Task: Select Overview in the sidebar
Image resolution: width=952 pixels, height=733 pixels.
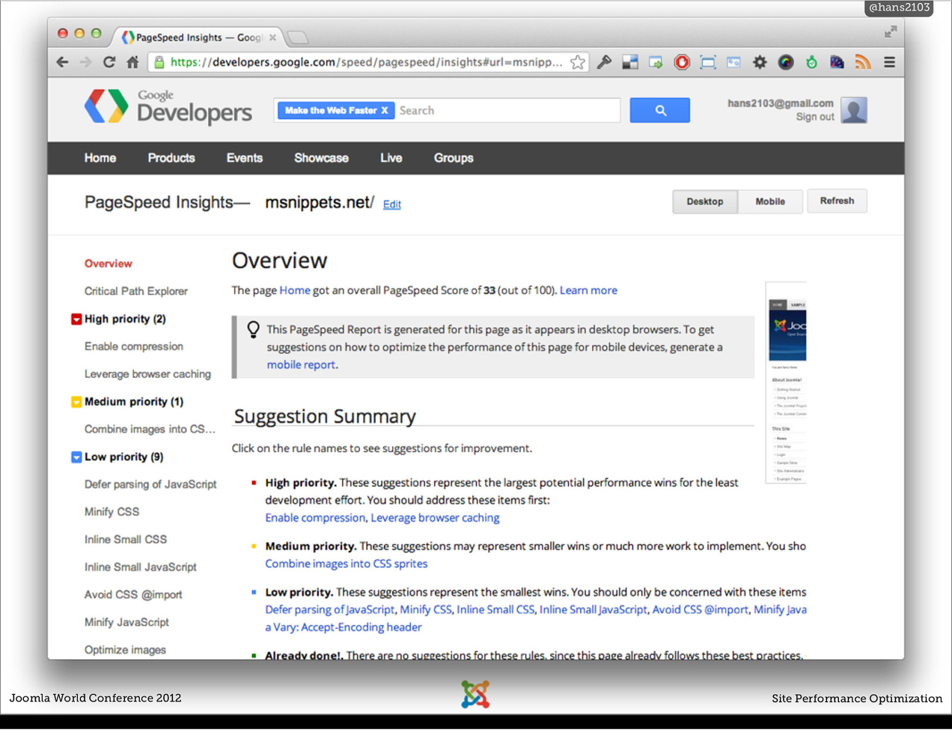Action: (x=108, y=263)
